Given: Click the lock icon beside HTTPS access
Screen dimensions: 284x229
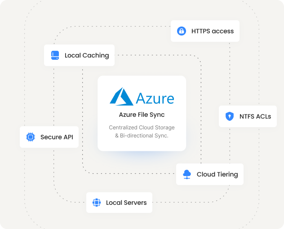Looking at the screenshot, I should [x=181, y=31].
